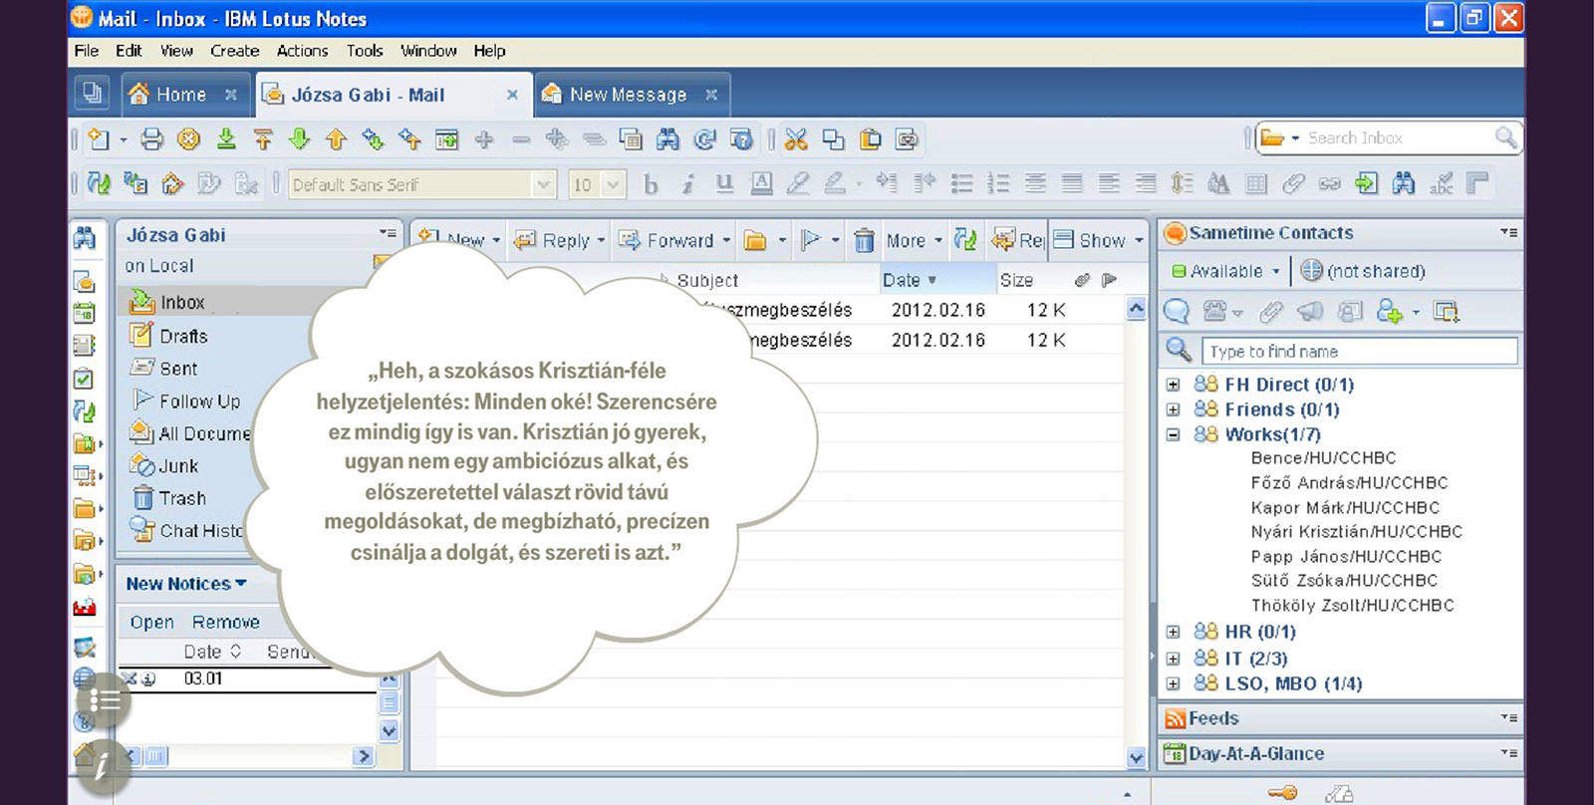This screenshot has width=1594, height=805.
Task: Click the Sametime chat bubble icon
Action: point(1177,312)
